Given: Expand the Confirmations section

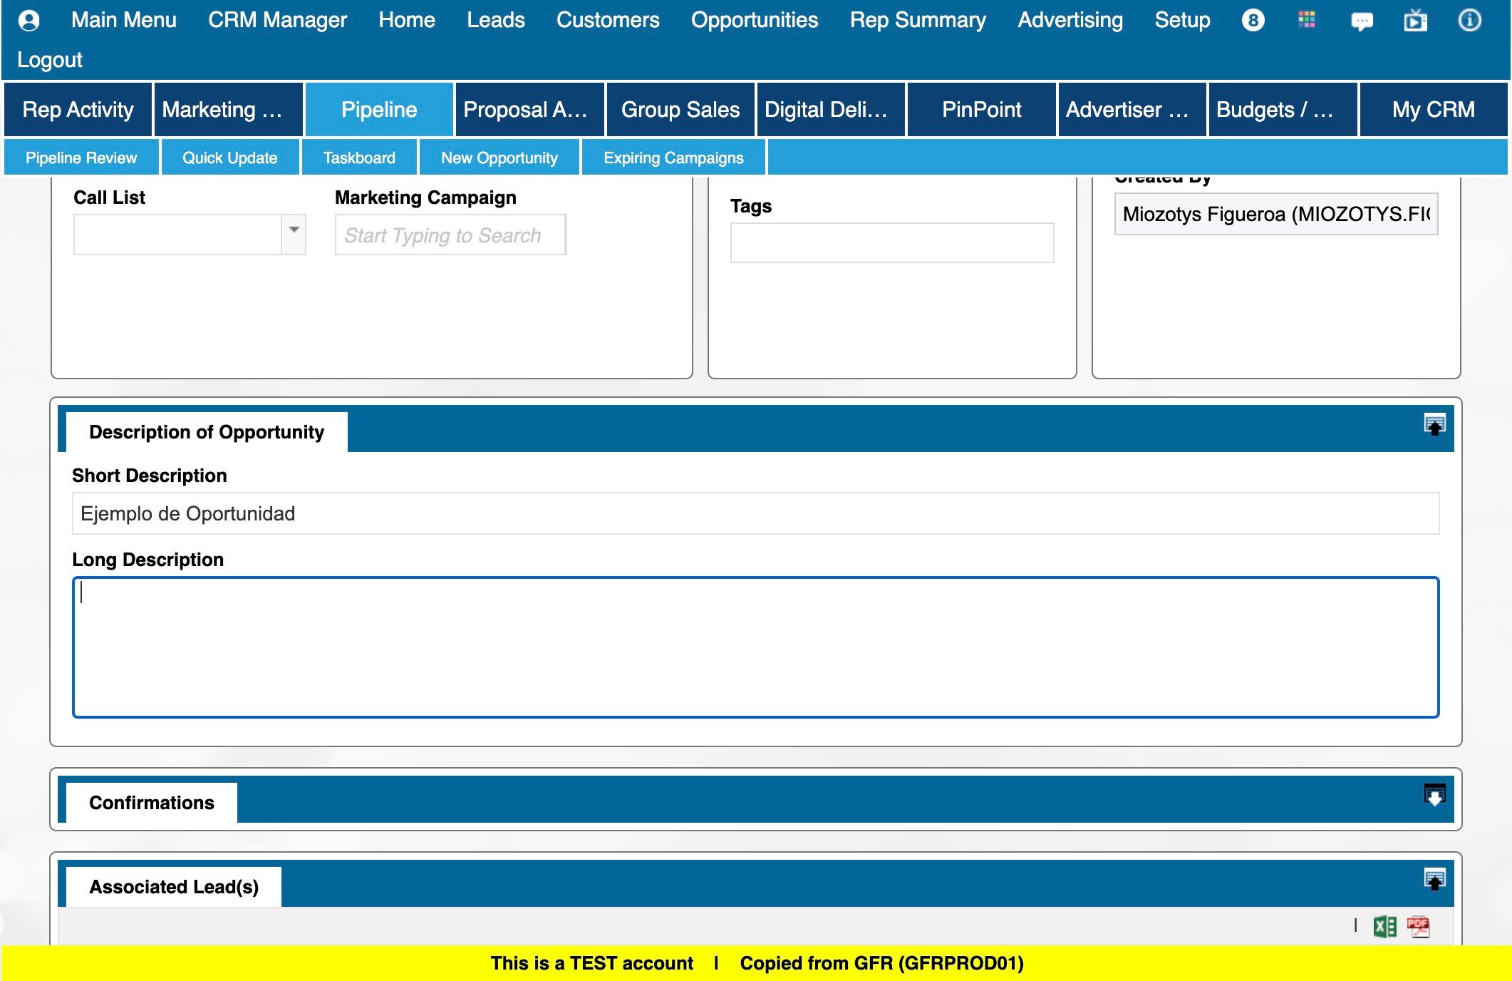Looking at the screenshot, I should pyautogui.click(x=1434, y=795).
